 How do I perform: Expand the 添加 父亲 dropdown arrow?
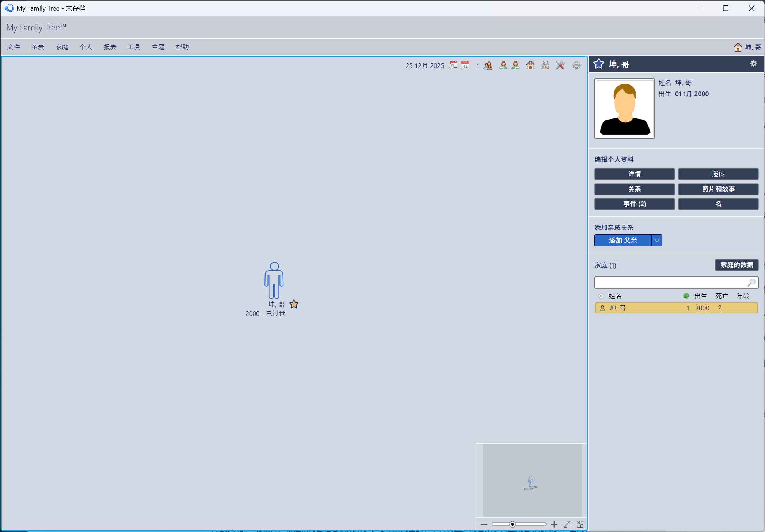(657, 240)
